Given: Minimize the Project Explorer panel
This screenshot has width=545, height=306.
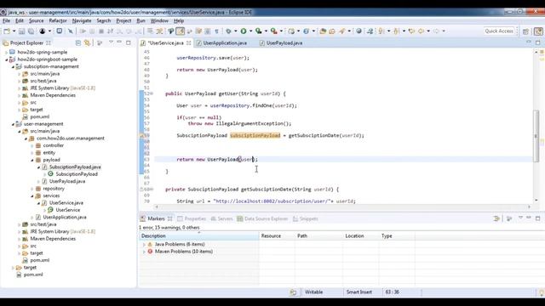Looking at the screenshot, I should click(x=119, y=42).
